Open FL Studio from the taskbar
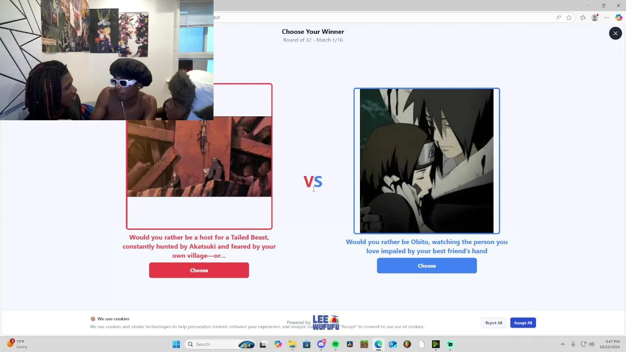This screenshot has width=626, height=352. click(407, 344)
